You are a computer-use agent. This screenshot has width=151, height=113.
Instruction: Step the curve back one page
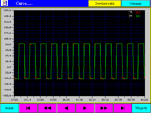coord(66,108)
